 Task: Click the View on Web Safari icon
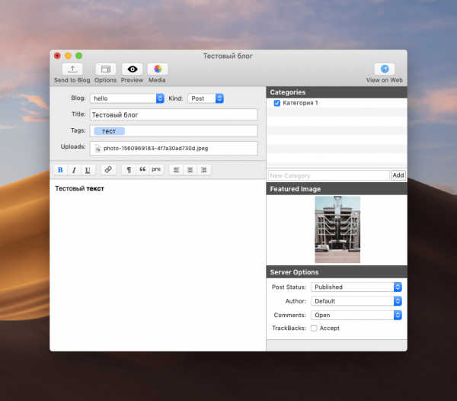click(385, 69)
